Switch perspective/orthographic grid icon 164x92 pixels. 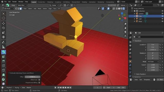[x=125, y=36]
